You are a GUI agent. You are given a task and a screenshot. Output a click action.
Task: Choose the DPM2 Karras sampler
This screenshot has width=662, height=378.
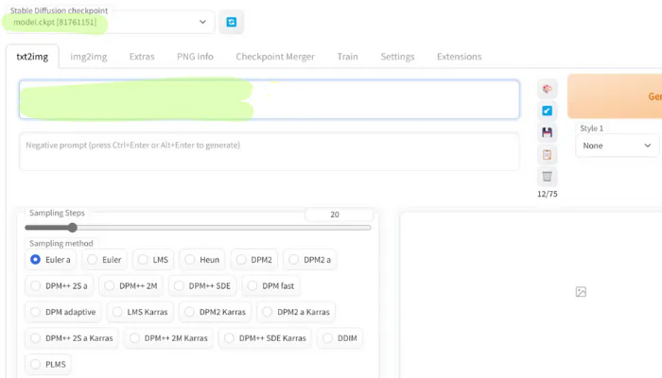pos(215,312)
